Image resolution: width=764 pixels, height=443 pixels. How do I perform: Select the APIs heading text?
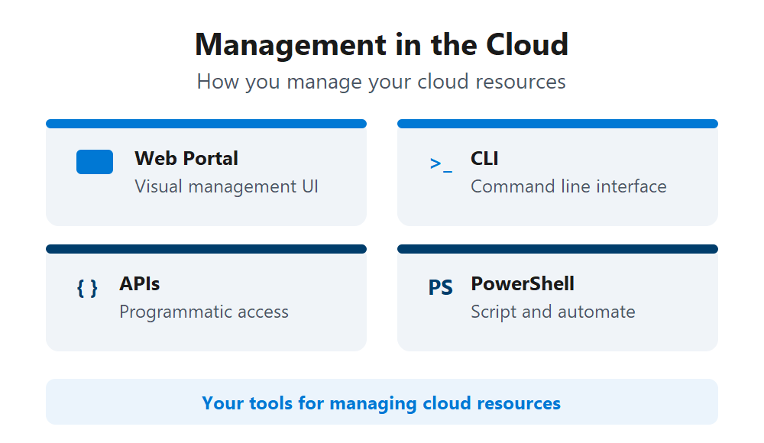(139, 283)
